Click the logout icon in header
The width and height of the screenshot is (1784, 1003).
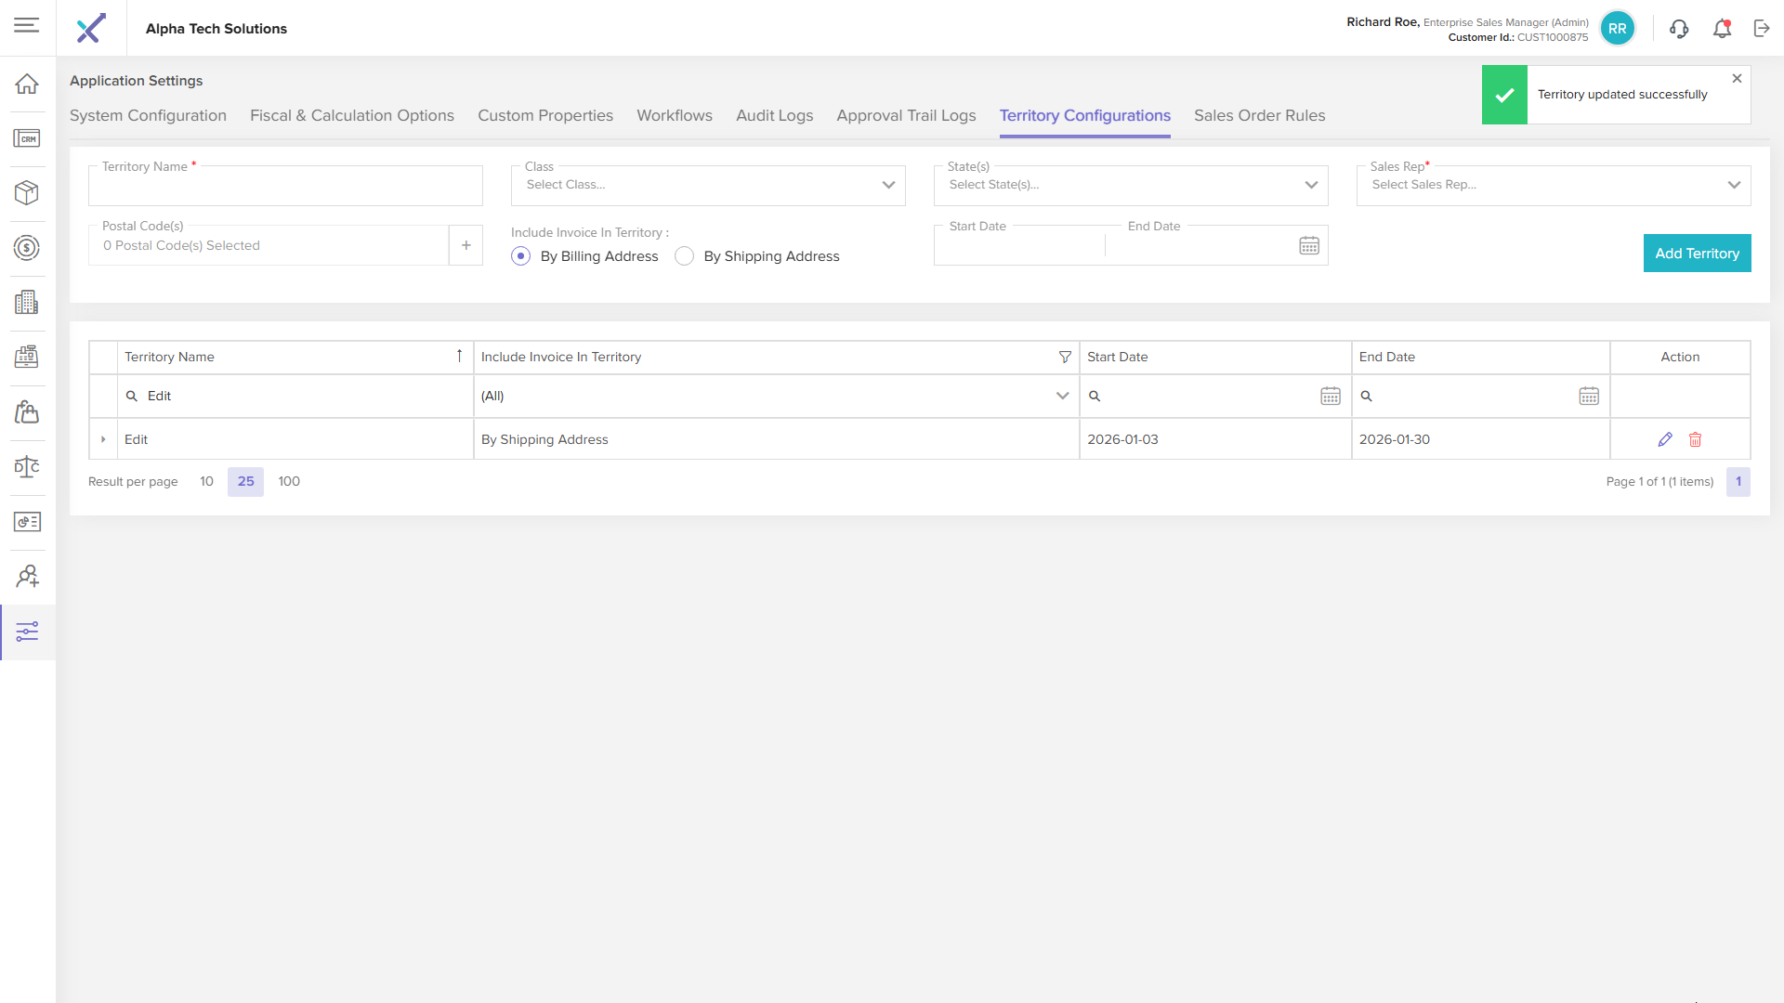pyautogui.click(x=1762, y=29)
